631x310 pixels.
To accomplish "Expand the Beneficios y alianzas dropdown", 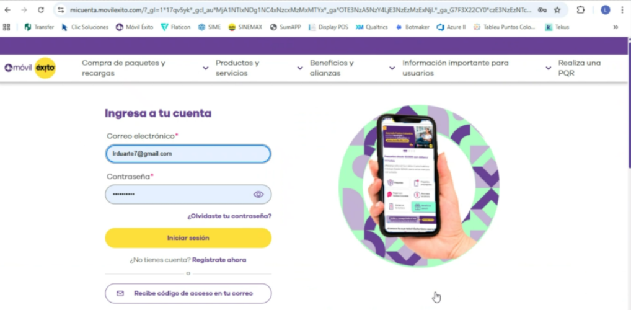I will click(x=353, y=68).
